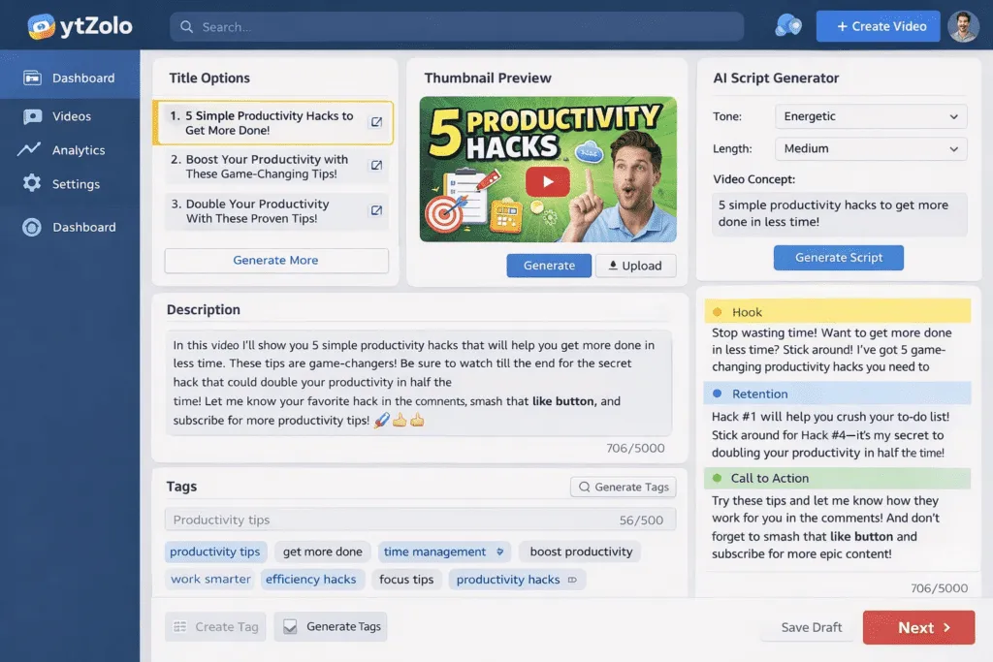The width and height of the screenshot is (993, 662).
Task: Click the user profile avatar
Action: coord(963,26)
